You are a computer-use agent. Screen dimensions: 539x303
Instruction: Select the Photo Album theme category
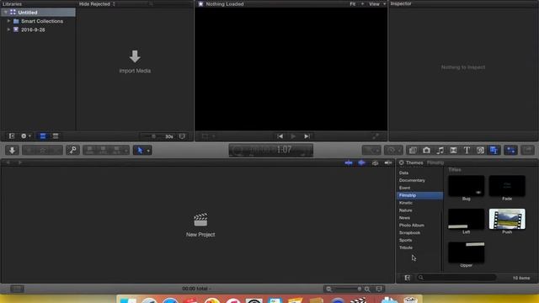[412, 226]
